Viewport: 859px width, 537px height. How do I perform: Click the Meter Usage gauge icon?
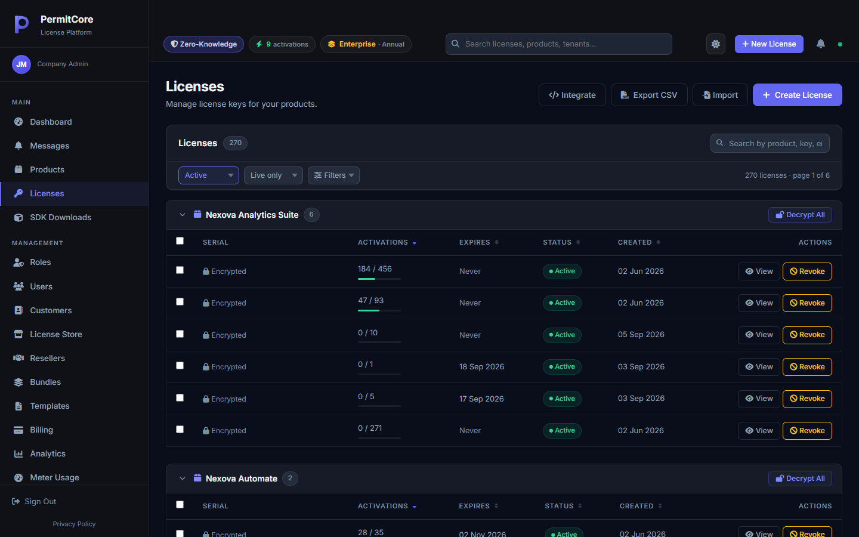point(18,477)
